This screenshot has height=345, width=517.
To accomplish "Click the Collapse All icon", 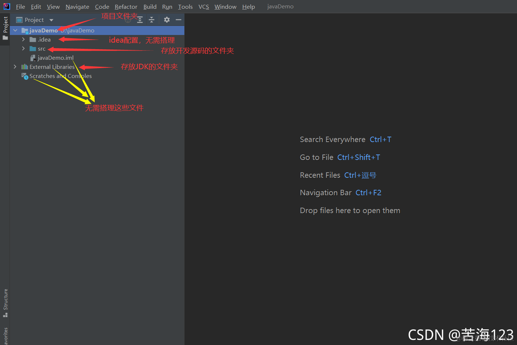I will (152, 20).
